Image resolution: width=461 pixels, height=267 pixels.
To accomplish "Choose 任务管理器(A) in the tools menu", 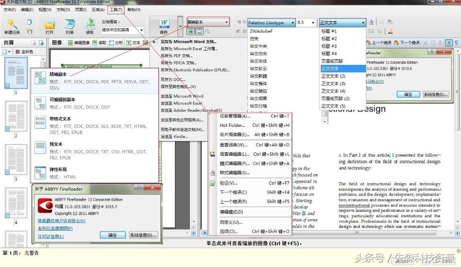I will 255,116.
